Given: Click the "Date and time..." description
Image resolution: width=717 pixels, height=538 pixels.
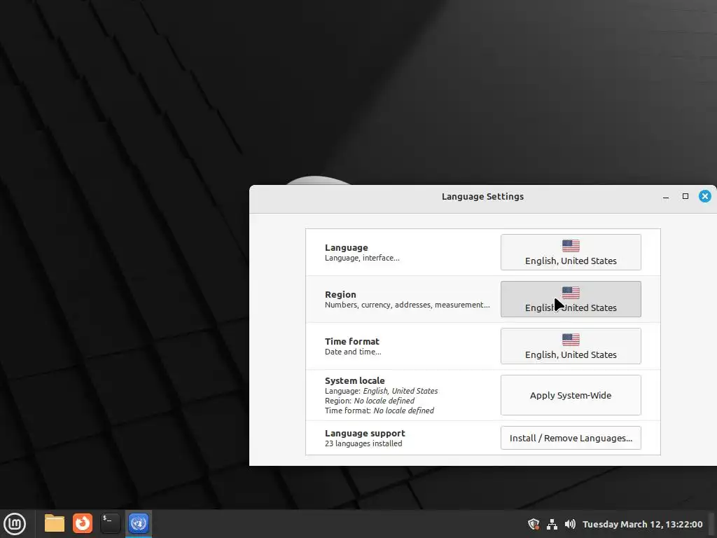Looking at the screenshot, I should tap(353, 352).
